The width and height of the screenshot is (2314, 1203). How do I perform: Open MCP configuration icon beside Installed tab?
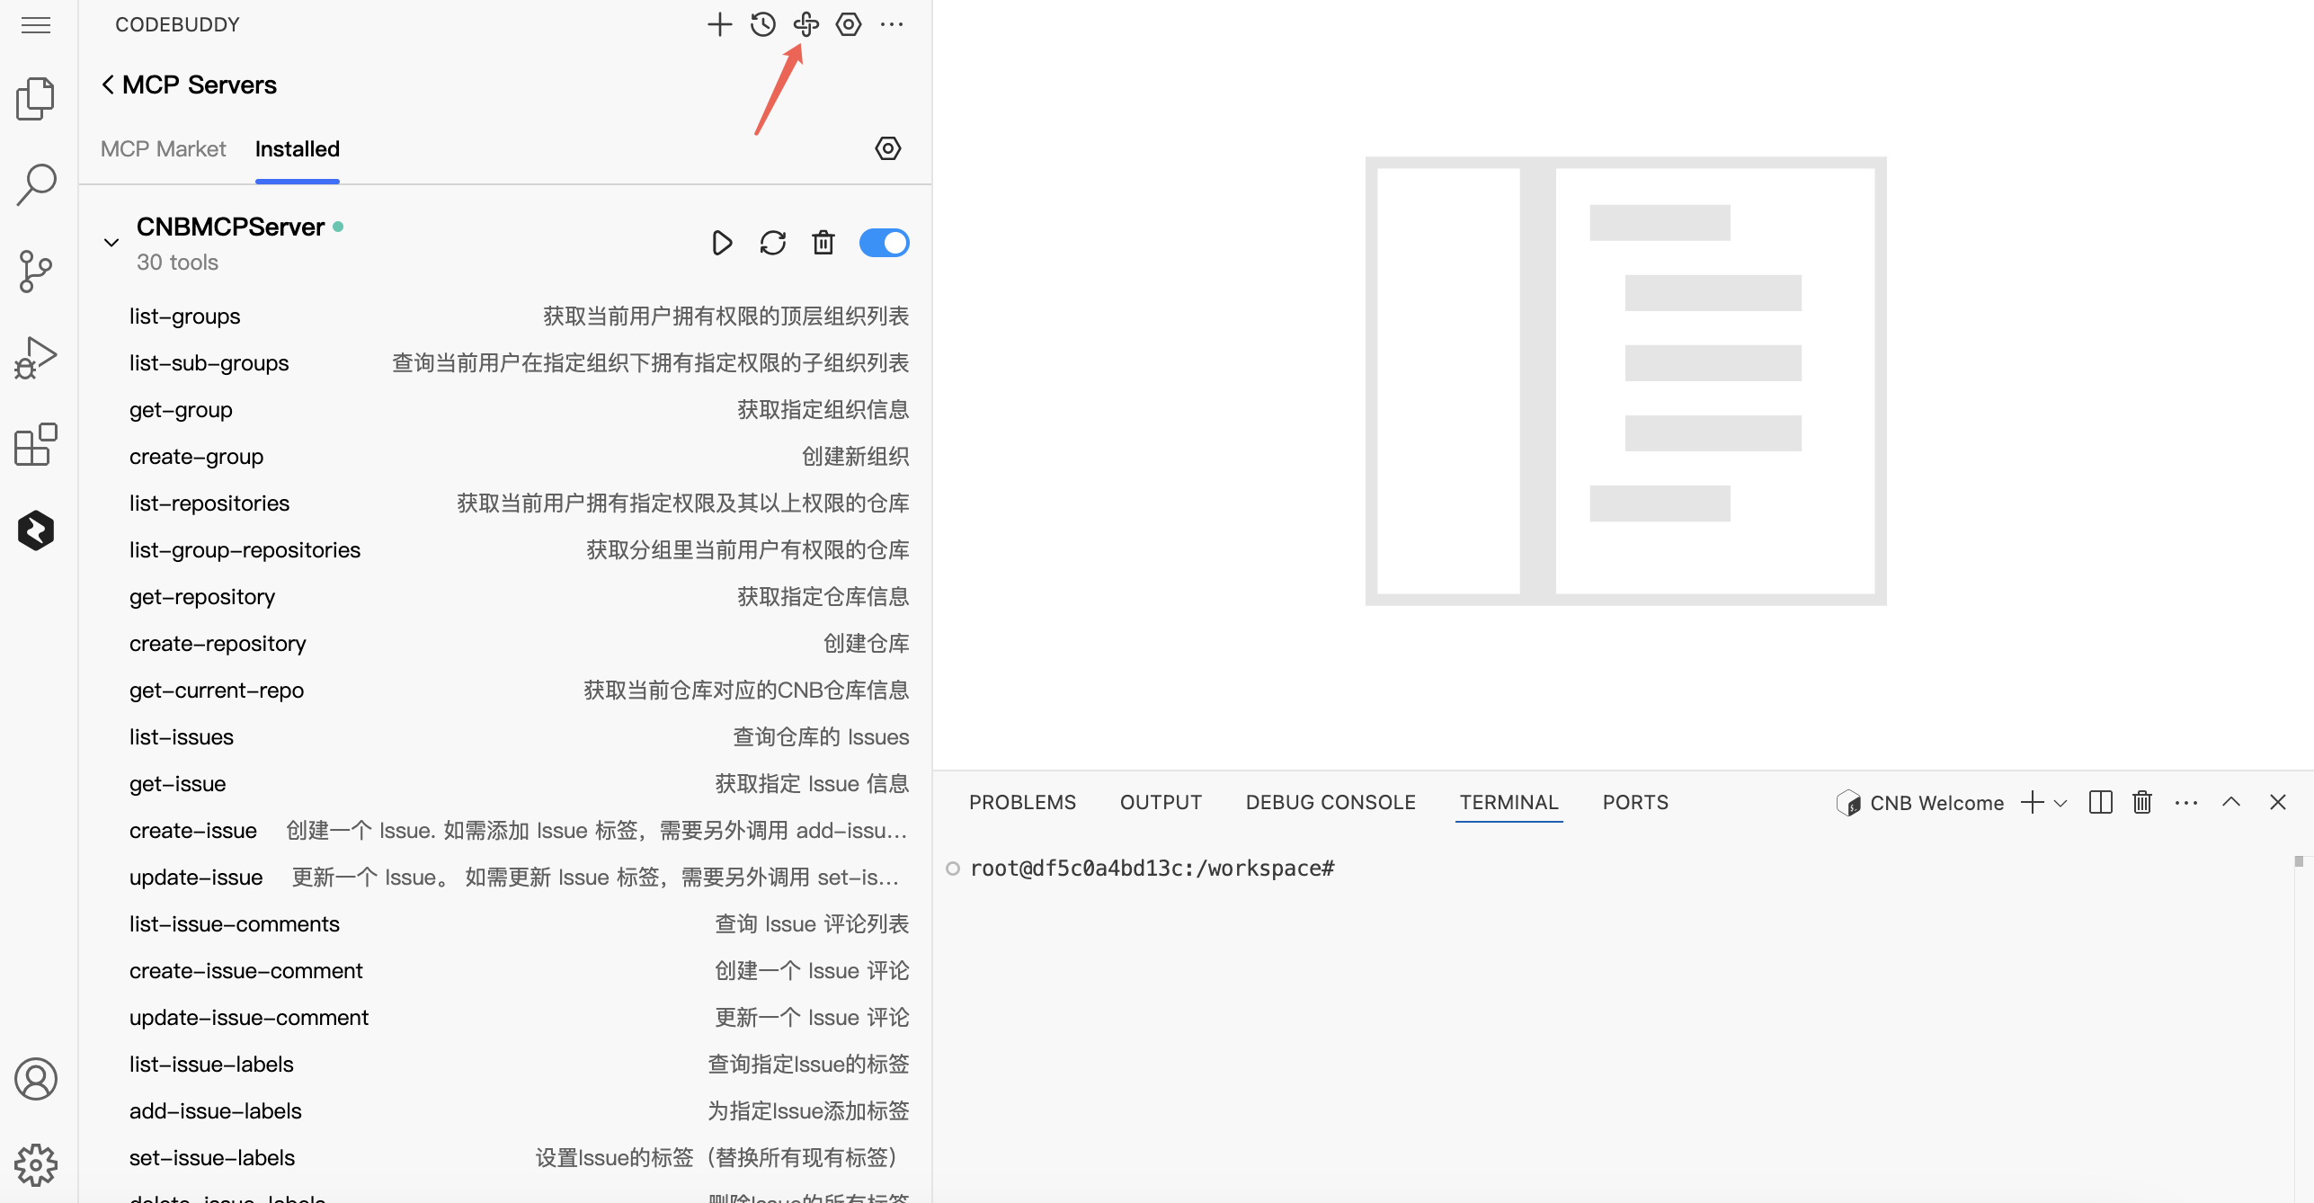pos(888,148)
